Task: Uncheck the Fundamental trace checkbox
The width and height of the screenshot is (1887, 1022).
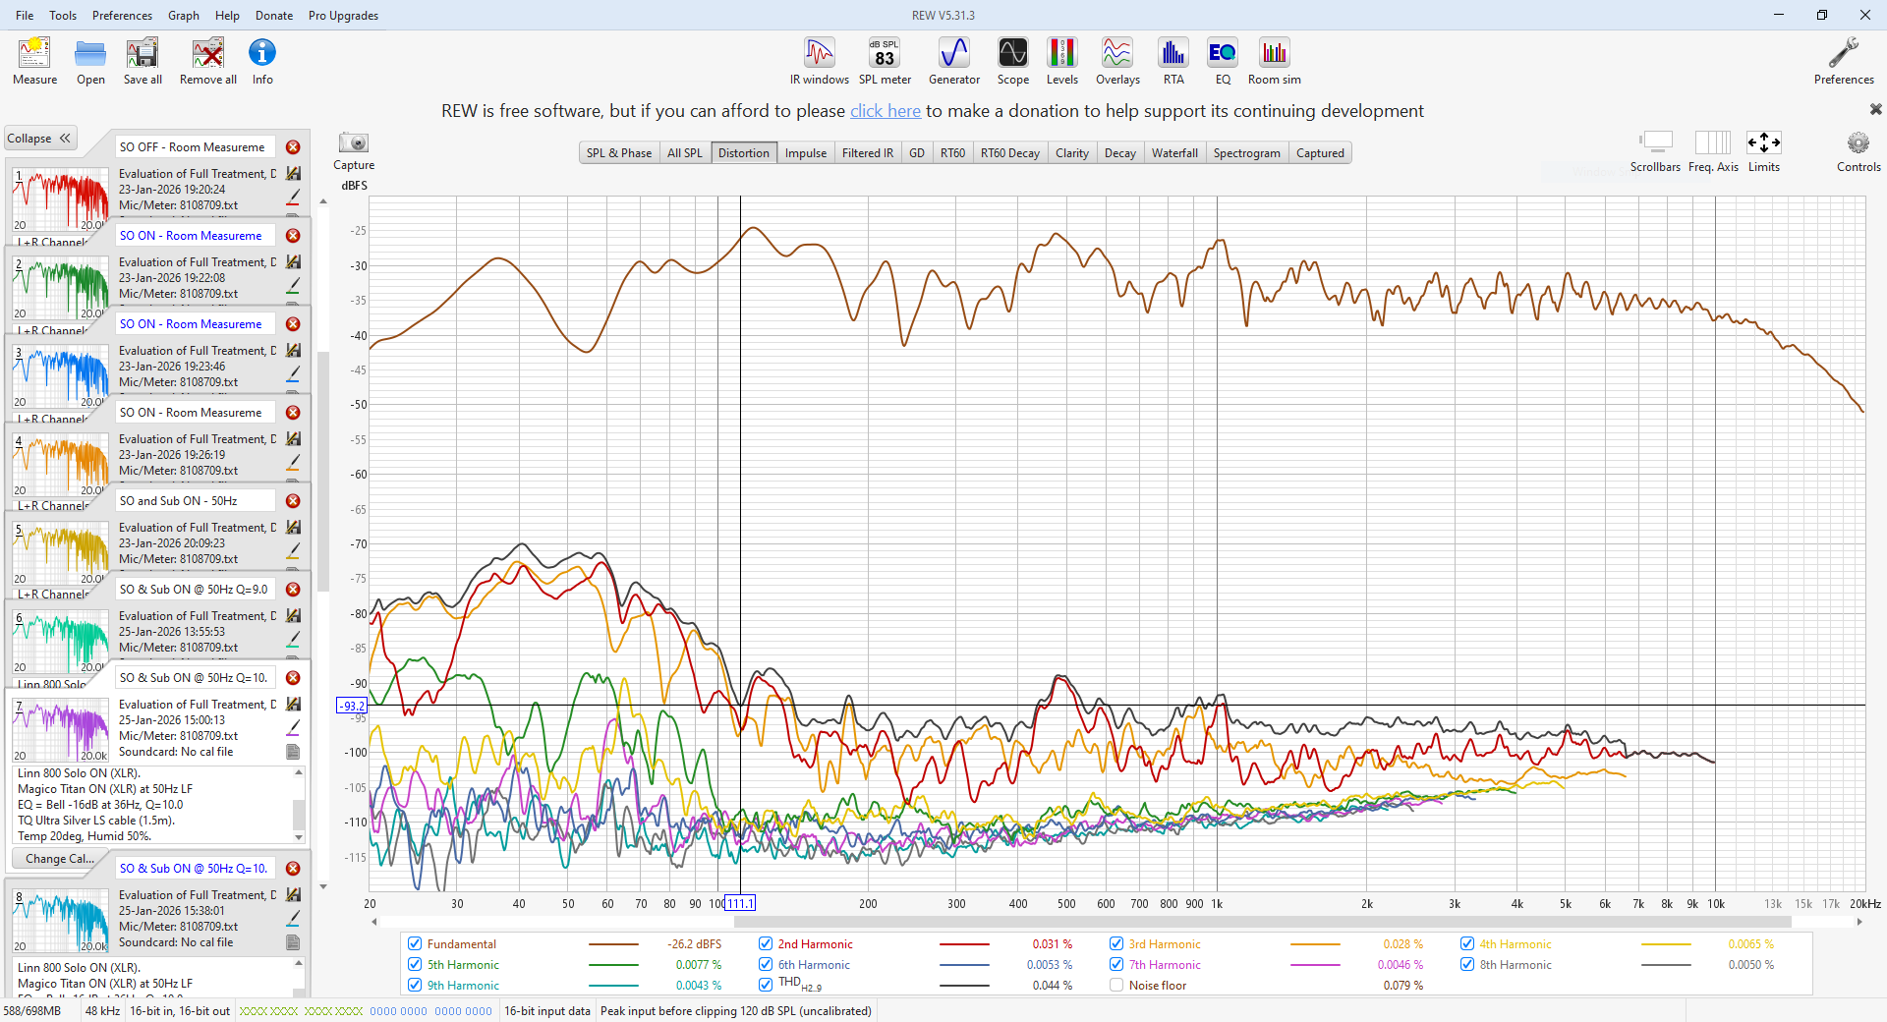Action: (x=415, y=944)
